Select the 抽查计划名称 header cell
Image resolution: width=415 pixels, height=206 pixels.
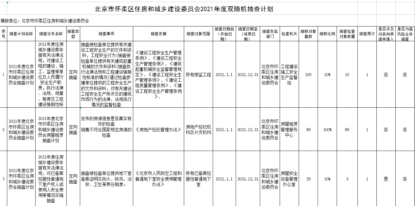click(x=21, y=34)
